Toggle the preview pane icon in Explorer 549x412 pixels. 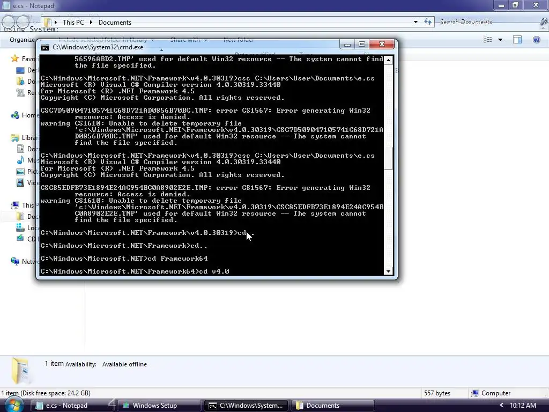[x=517, y=40]
